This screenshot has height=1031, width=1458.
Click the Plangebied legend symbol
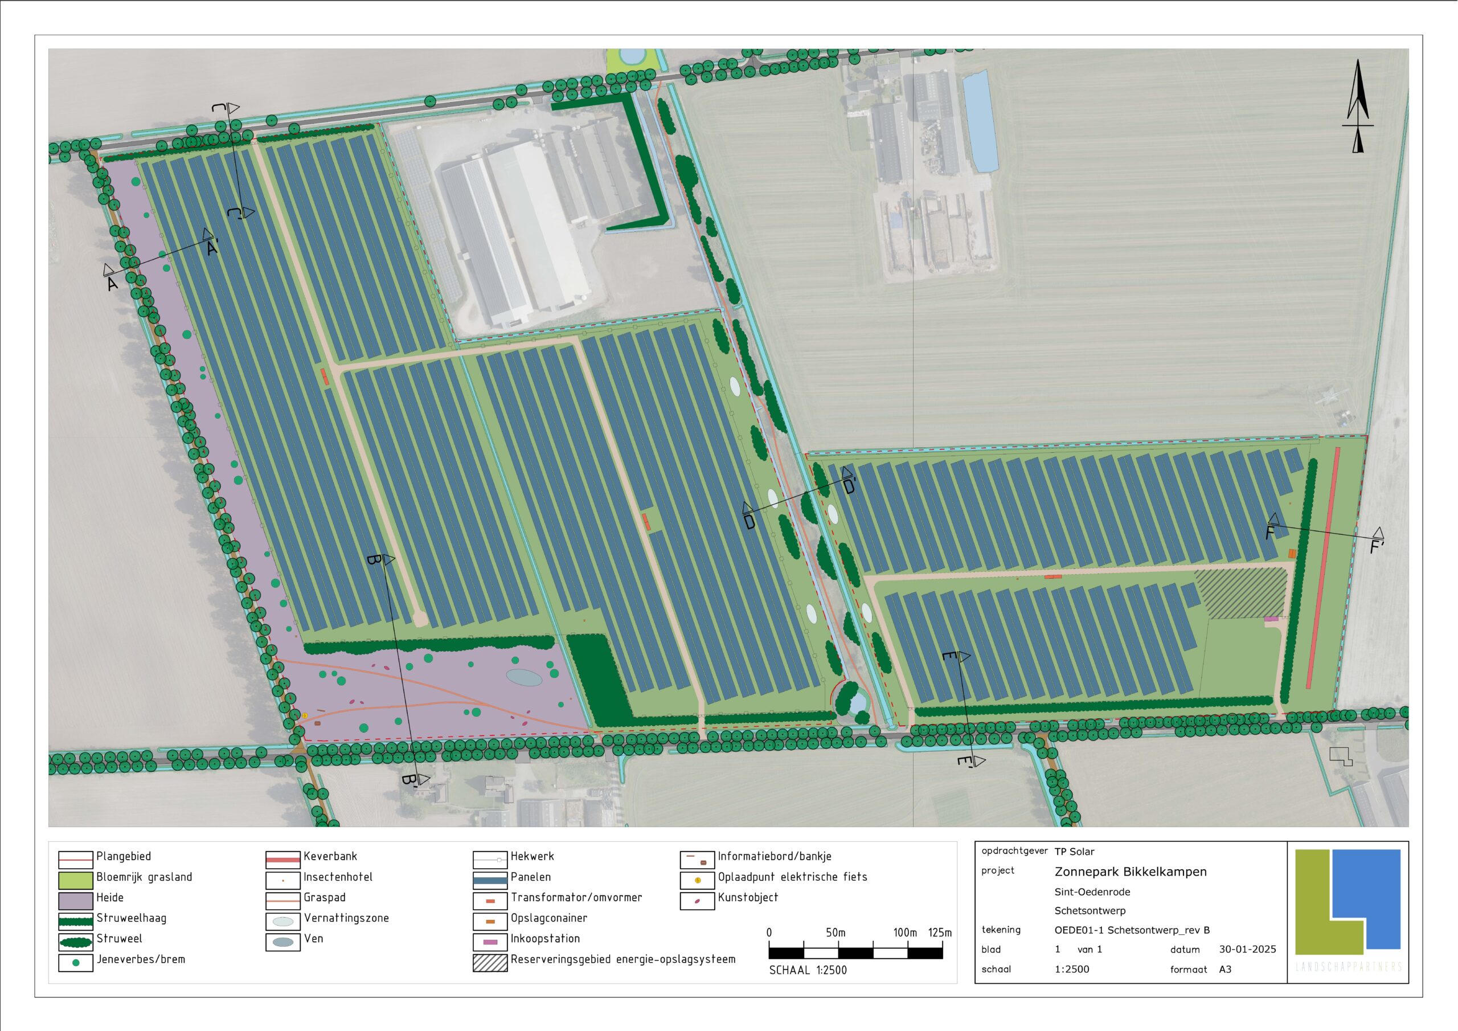click(76, 860)
